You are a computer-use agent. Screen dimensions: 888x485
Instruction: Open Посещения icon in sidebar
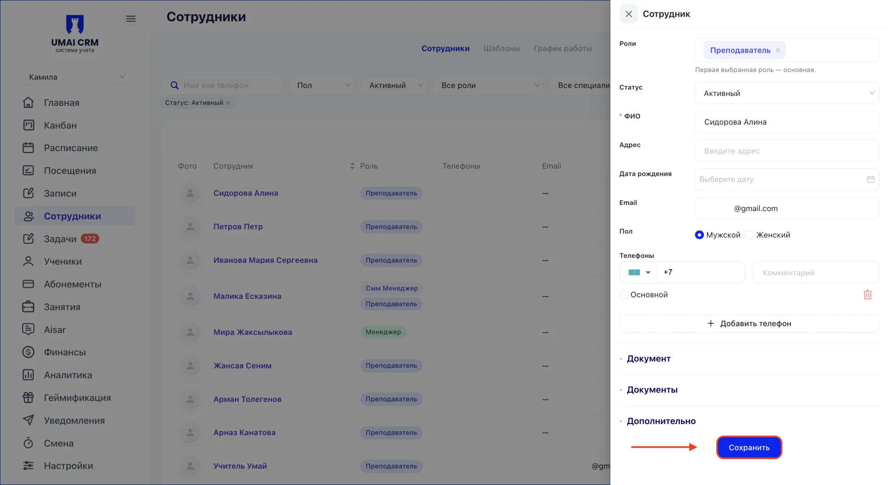click(x=28, y=170)
